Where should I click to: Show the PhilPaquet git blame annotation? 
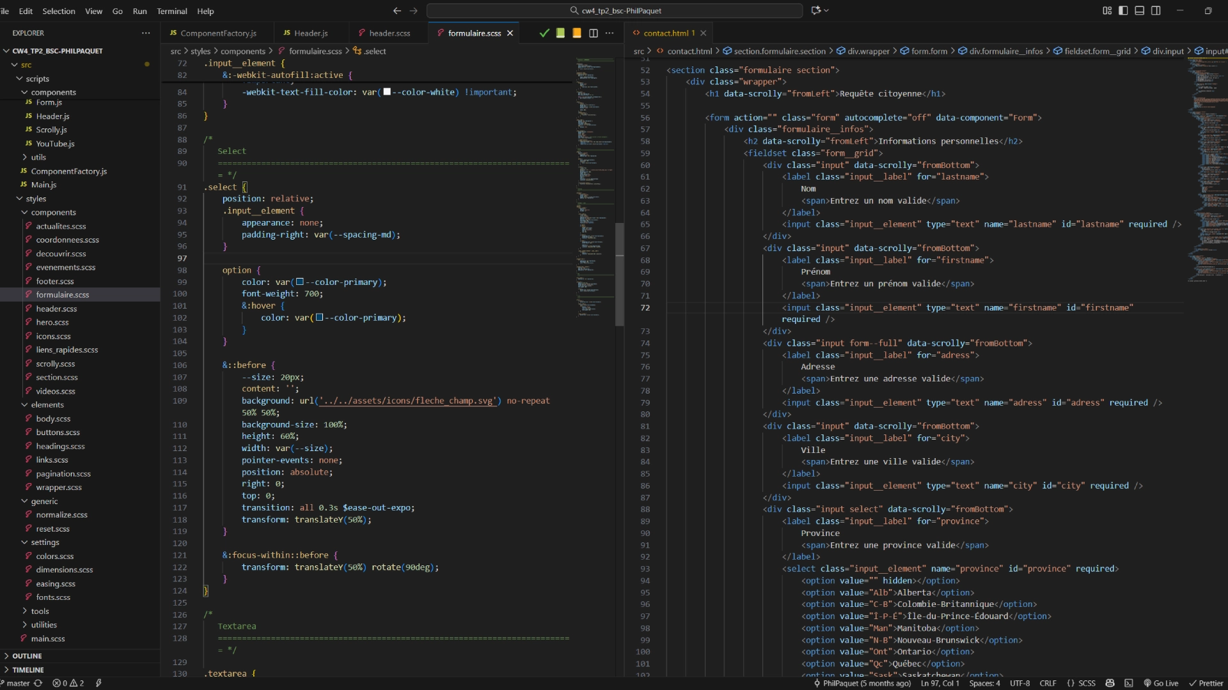pyautogui.click(x=862, y=683)
